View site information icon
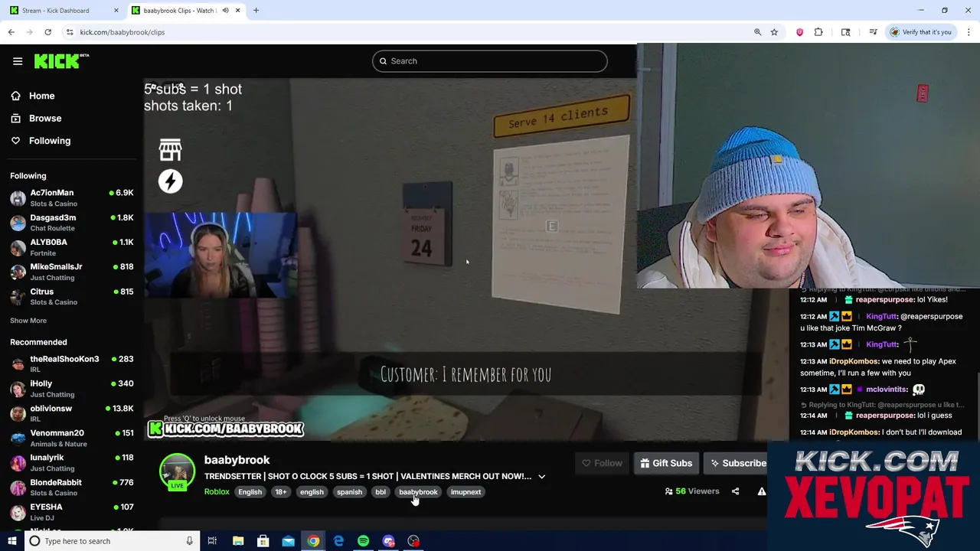The image size is (980, 551). pos(70,32)
